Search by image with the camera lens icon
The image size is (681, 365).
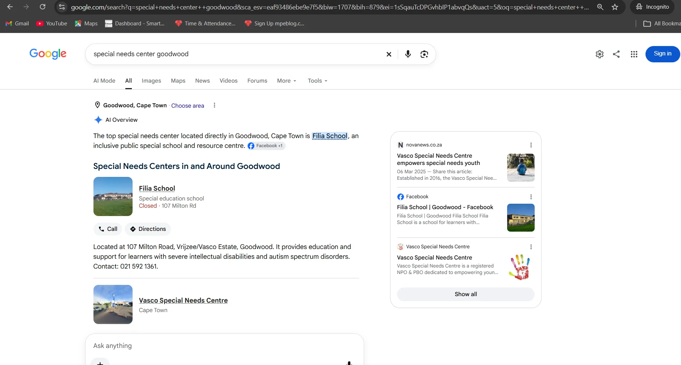[x=424, y=54]
